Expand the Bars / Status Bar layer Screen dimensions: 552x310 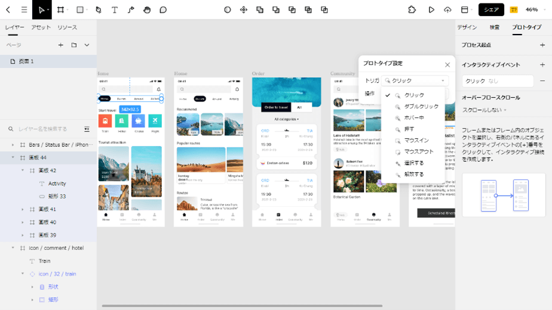(x=13, y=145)
